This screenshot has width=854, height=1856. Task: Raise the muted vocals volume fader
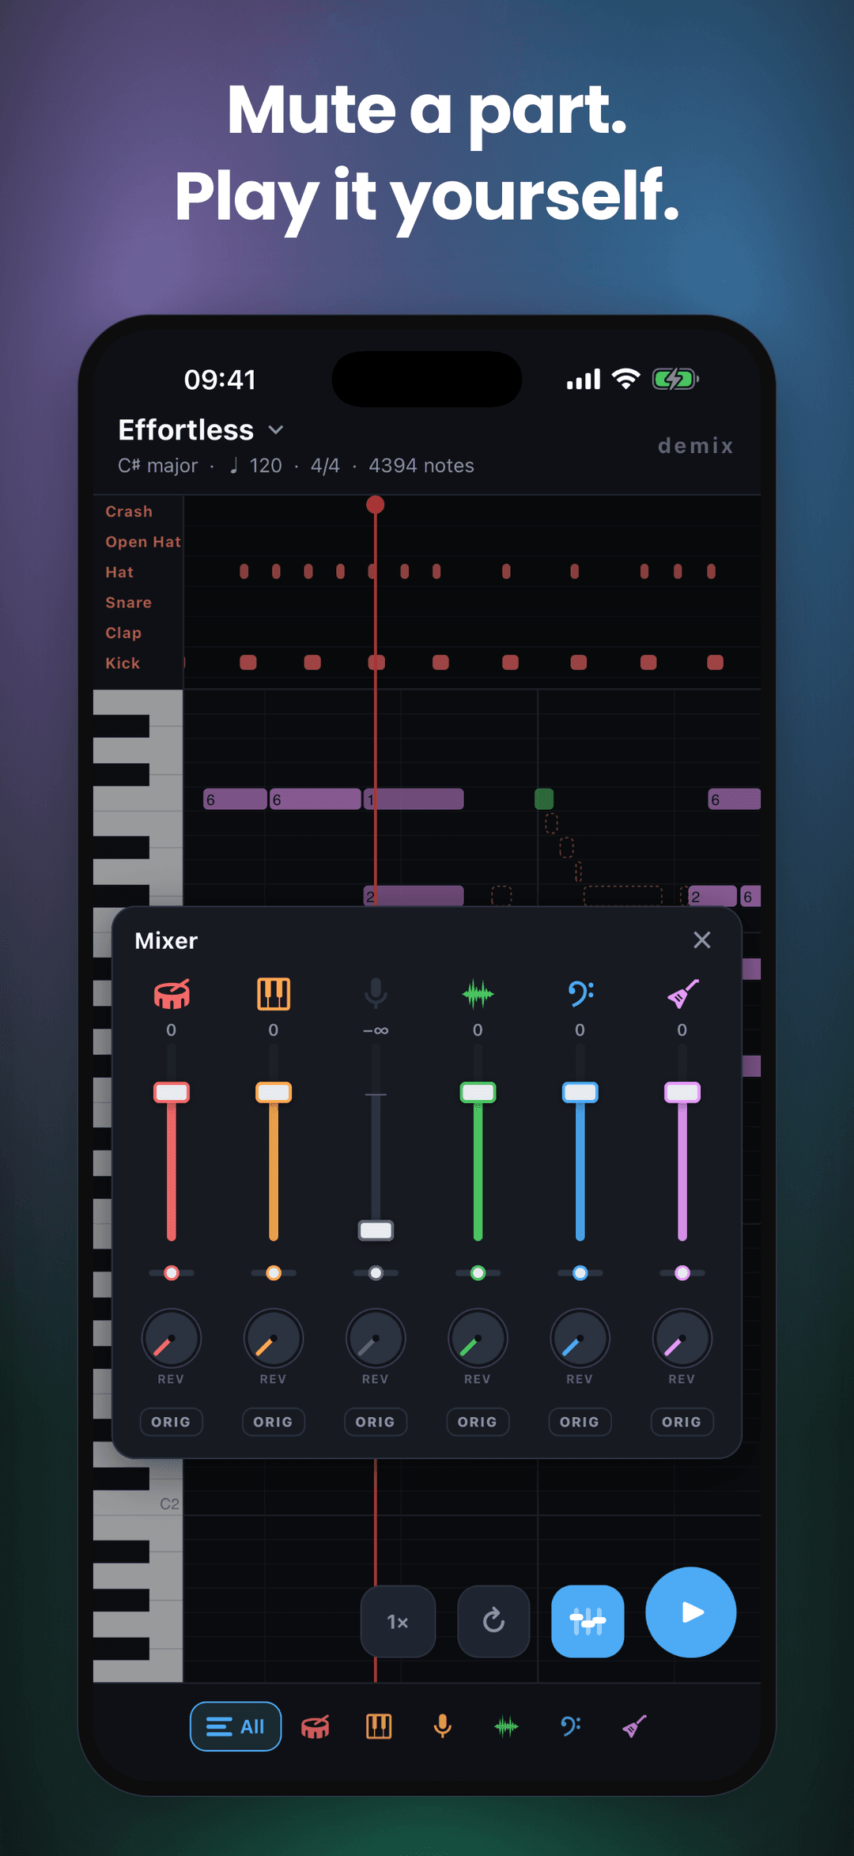click(376, 1230)
